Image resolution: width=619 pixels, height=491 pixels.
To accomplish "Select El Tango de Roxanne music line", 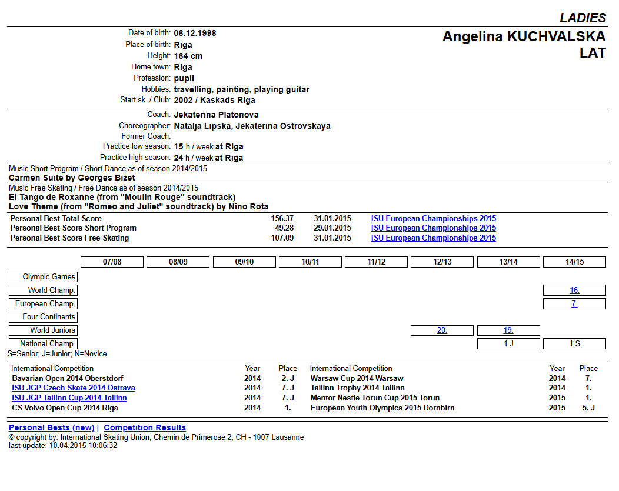I will point(122,197).
